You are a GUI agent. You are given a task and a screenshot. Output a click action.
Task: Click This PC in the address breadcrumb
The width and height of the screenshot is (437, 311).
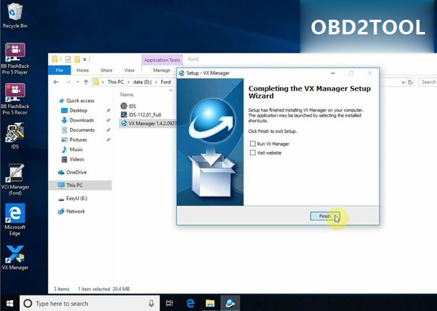point(115,82)
